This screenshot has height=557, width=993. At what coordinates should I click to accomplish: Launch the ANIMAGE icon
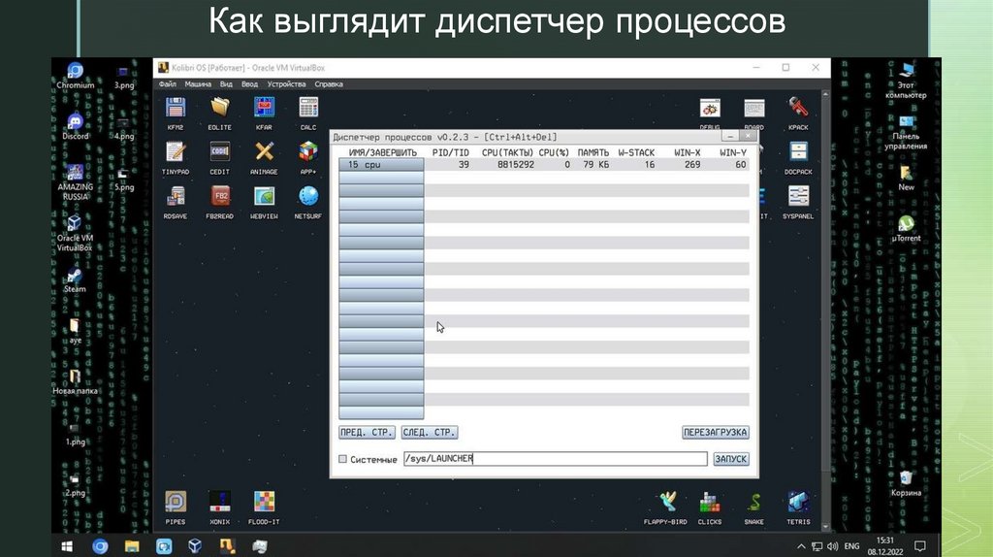pos(264,152)
